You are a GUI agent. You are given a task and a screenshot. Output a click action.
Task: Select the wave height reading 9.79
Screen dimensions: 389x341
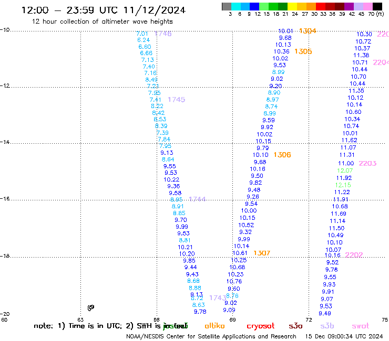point(263,148)
